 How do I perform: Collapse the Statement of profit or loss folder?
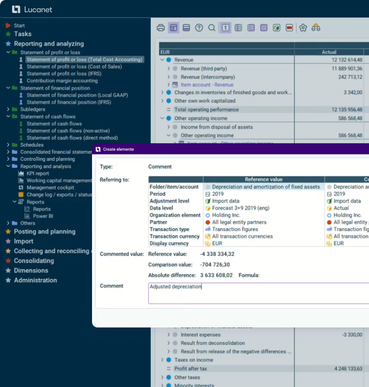(x=8, y=53)
